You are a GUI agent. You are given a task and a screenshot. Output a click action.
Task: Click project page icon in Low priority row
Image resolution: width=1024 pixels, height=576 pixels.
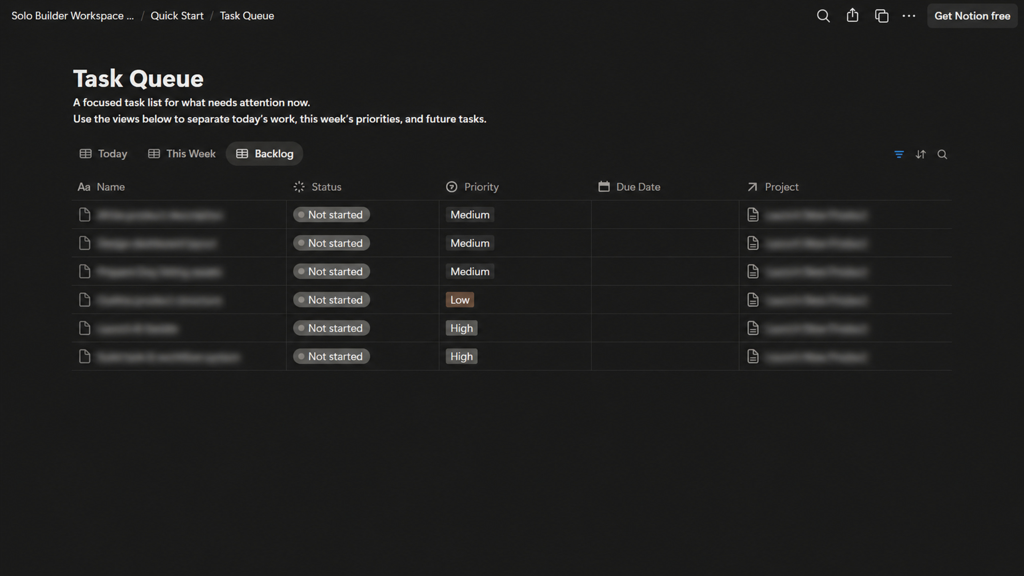pyautogui.click(x=753, y=300)
